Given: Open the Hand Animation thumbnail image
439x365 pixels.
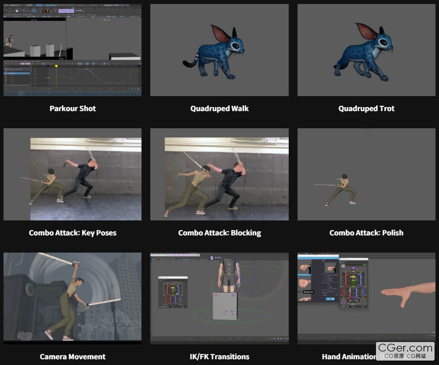Looking at the screenshot, I should pyautogui.click(x=366, y=298).
